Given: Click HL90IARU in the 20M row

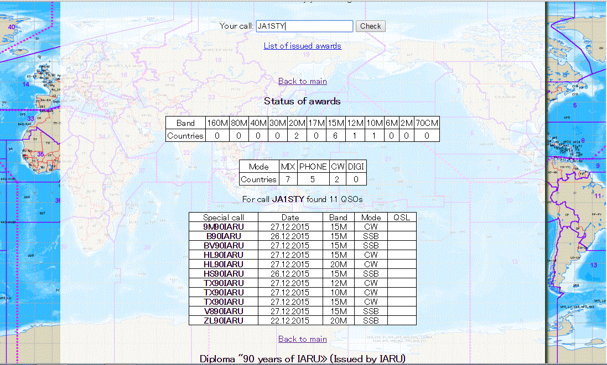Looking at the screenshot, I should (x=224, y=264).
